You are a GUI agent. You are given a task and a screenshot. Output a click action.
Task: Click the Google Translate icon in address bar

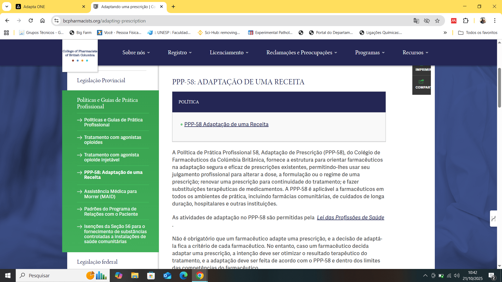coord(416,21)
